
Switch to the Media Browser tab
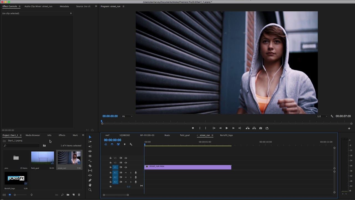33,135
